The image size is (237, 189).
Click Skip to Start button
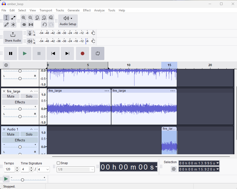53,53
